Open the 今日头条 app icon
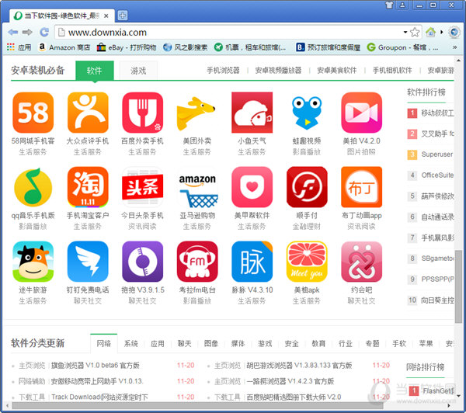Viewport: 466px width, 413px height. coord(143,187)
